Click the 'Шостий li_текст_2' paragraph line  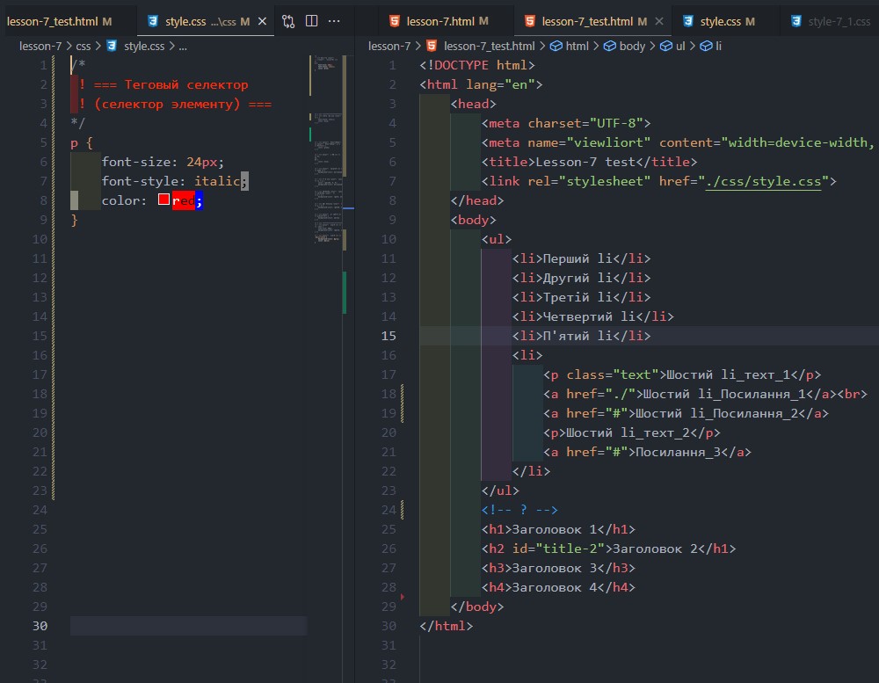(632, 432)
